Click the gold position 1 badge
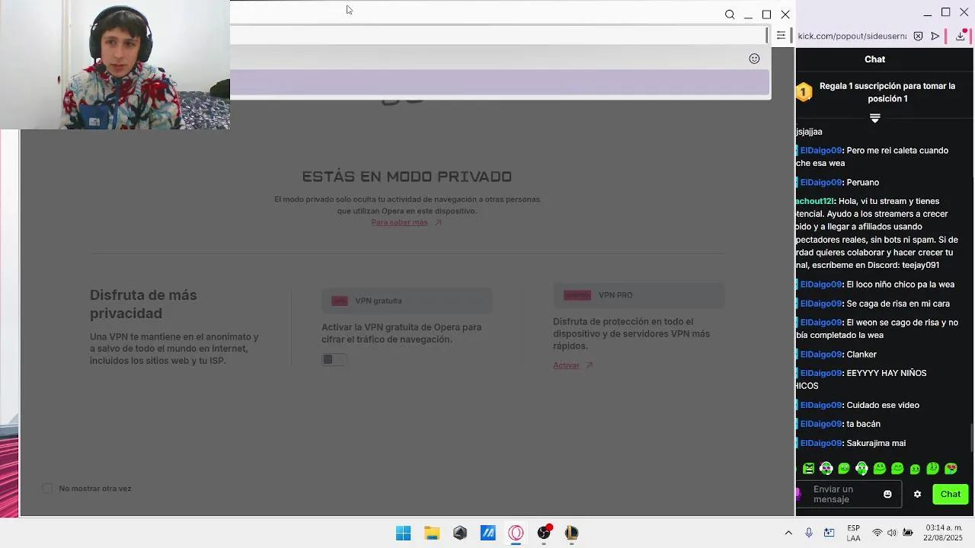The image size is (975, 548). (x=804, y=92)
